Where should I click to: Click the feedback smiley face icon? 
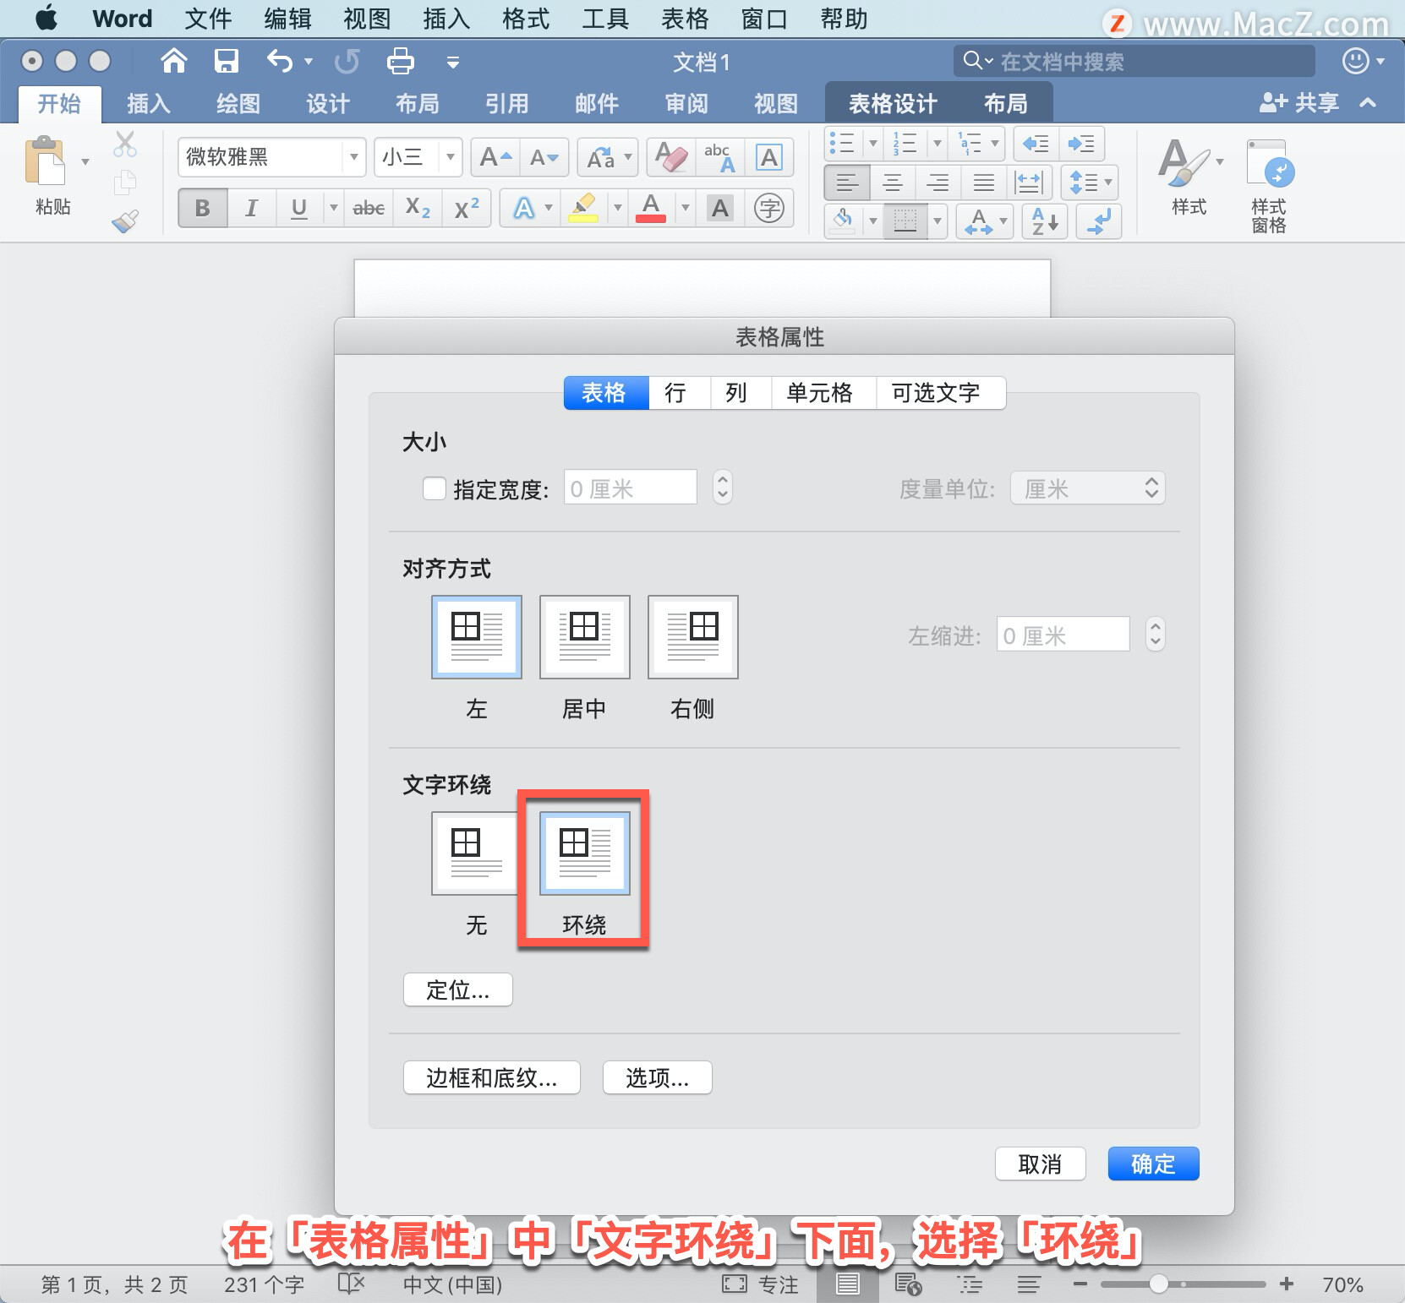pyautogui.click(x=1356, y=61)
